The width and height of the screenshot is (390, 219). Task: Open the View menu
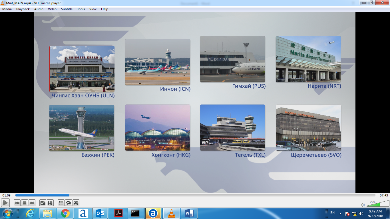click(93, 9)
